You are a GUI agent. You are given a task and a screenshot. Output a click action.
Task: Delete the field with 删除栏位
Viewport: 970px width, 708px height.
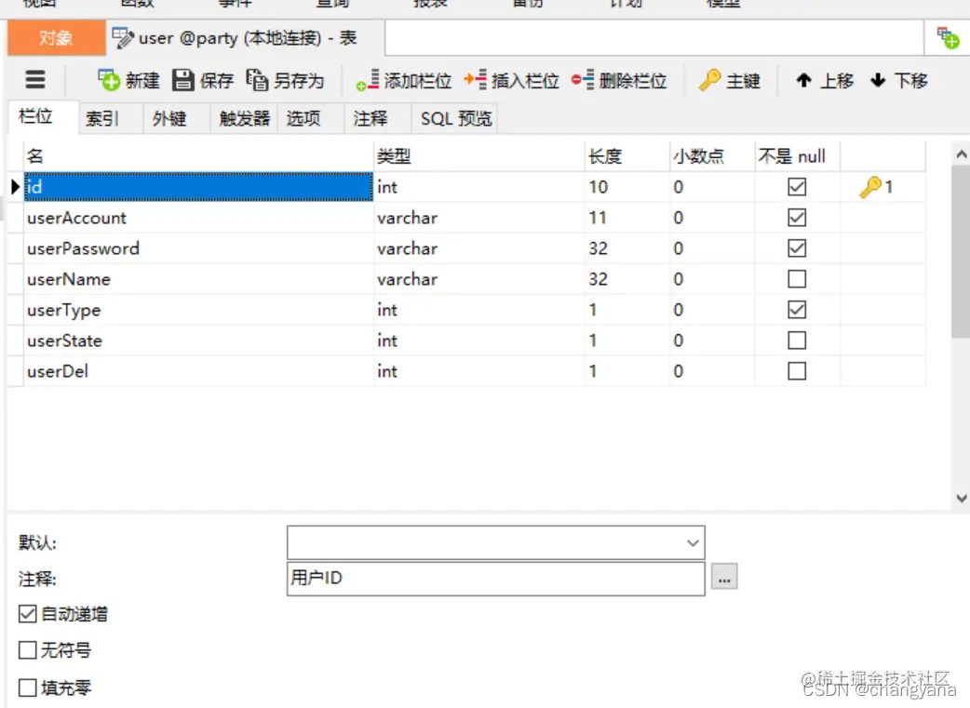pyautogui.click(x=619, y=80)
